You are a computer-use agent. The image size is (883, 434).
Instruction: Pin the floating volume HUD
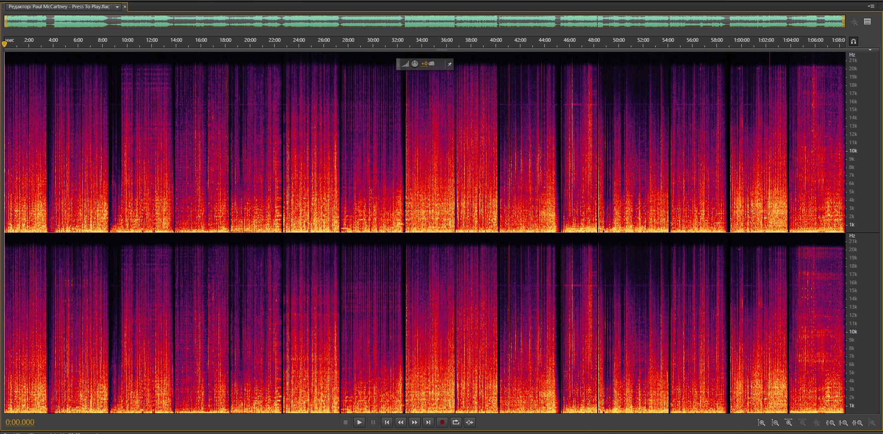pyautogui.click(x=450, y=64)
